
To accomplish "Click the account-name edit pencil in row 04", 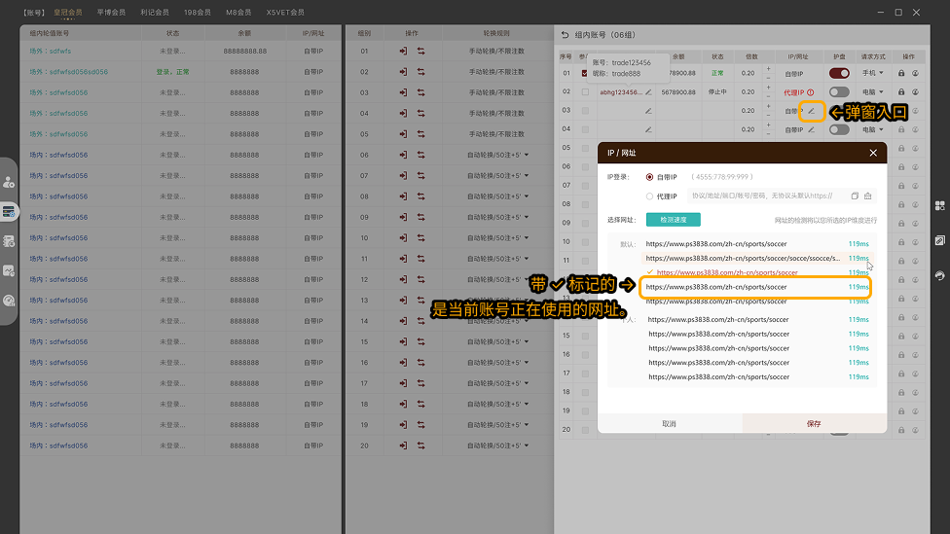I will pos(648,129).
